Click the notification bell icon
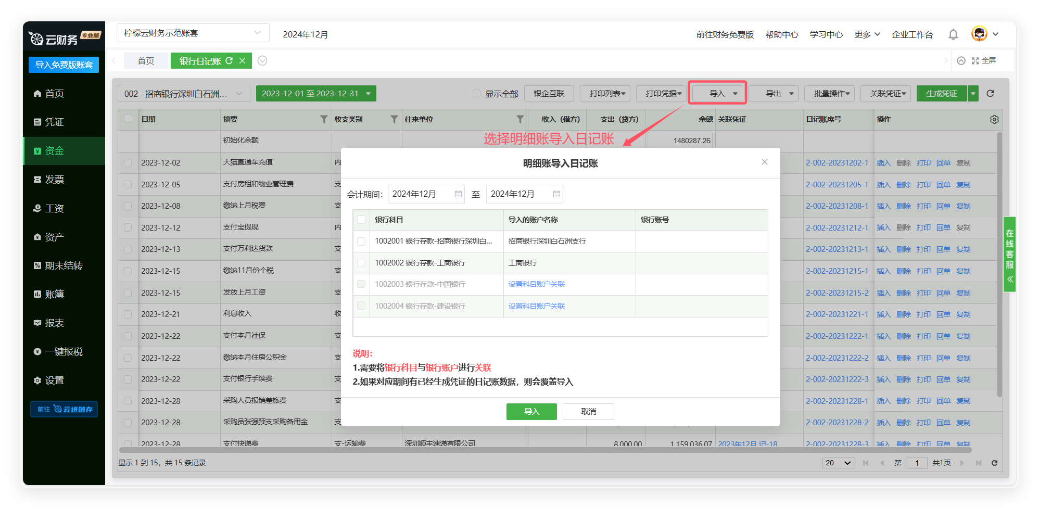The height and width of the screenshot is (508, 1039). [953, 34]
